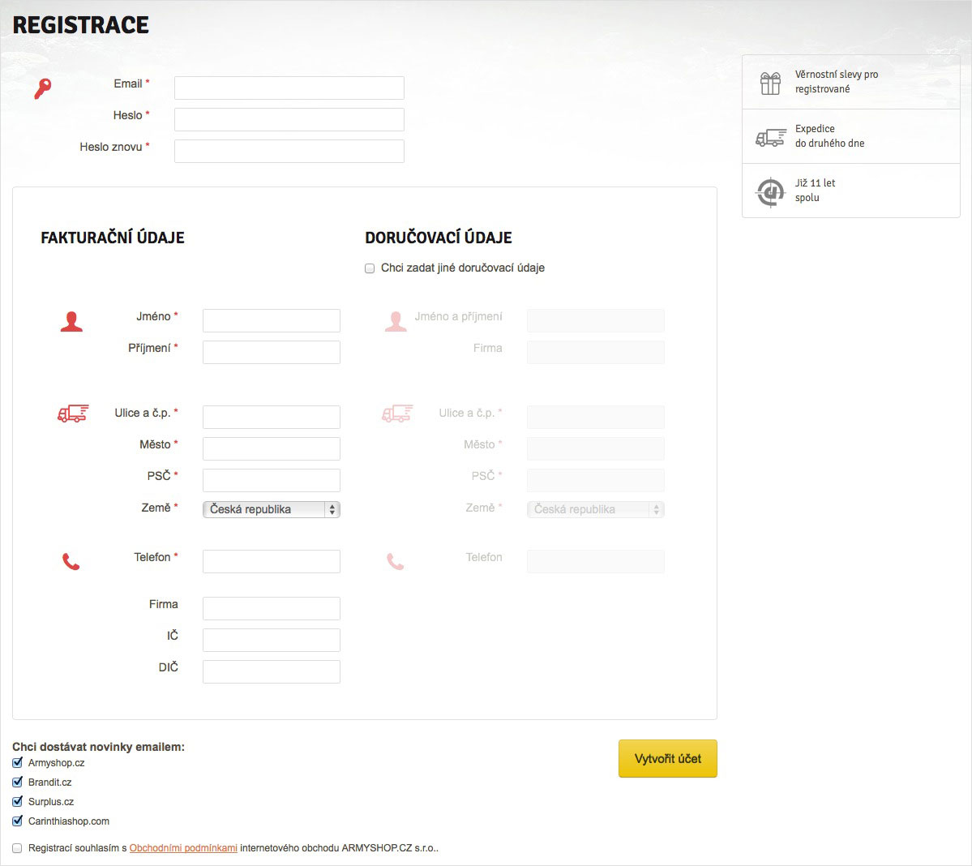Click the red person icon in billing section
The height and width of the screenshot is (866, 972).
pos(71,322)
